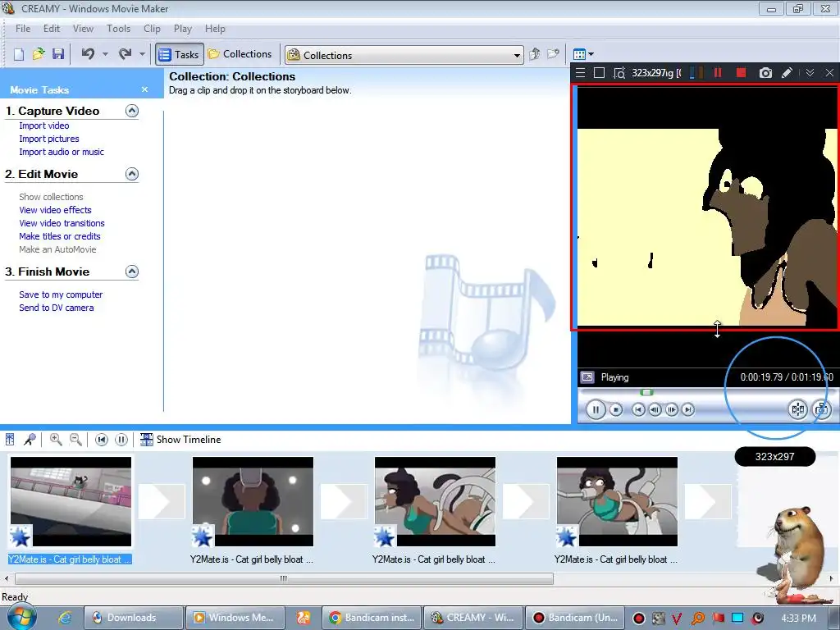Screen dimensions: 840x630
Task: Open the Bandicam hamburger menu icon
Action: [x=580, y=73]
